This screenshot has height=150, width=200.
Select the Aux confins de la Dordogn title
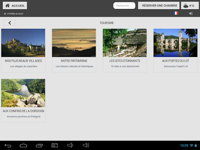click(23, 111)
